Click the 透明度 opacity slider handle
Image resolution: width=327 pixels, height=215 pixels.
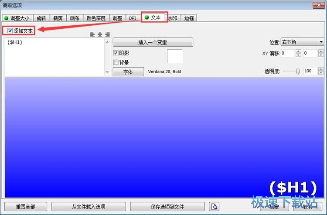coord(298,72)
